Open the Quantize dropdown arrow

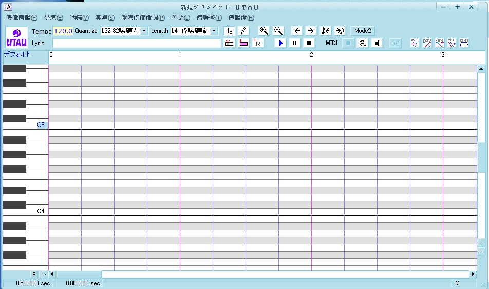[x=144, y=31]
